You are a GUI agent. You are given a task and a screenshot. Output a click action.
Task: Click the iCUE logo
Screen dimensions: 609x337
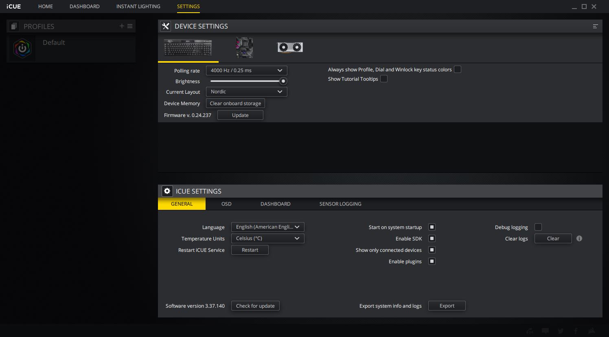[x=13, y=7]
